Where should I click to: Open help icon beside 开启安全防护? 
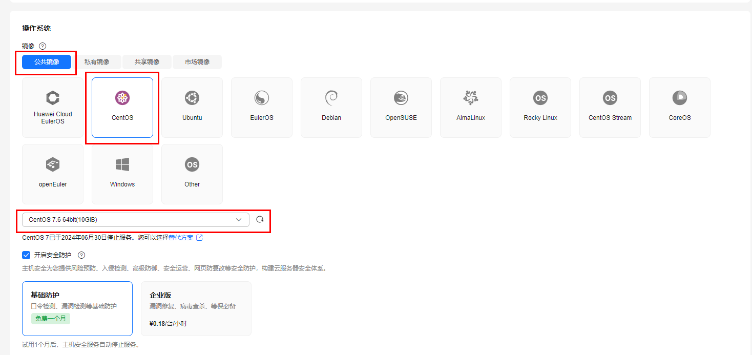tap(81, 255)
